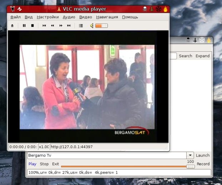Click the stream status text field
Image resolution: width=222 pixels, height=185 pixels.
coord(119,173)
